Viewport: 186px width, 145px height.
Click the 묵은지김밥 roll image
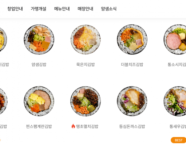(x=86, y=40)
